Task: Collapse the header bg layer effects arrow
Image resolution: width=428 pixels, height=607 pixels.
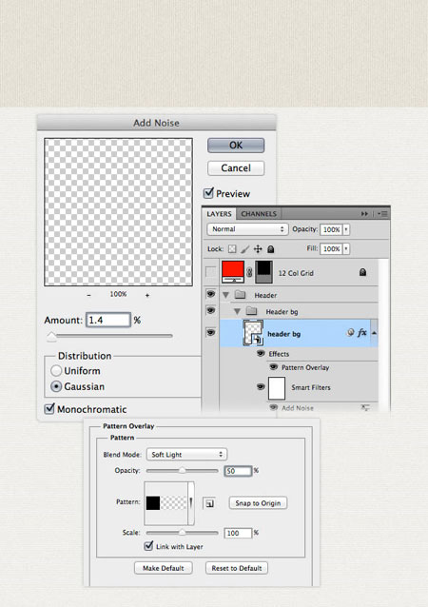Action: click(x=374, y=333)
